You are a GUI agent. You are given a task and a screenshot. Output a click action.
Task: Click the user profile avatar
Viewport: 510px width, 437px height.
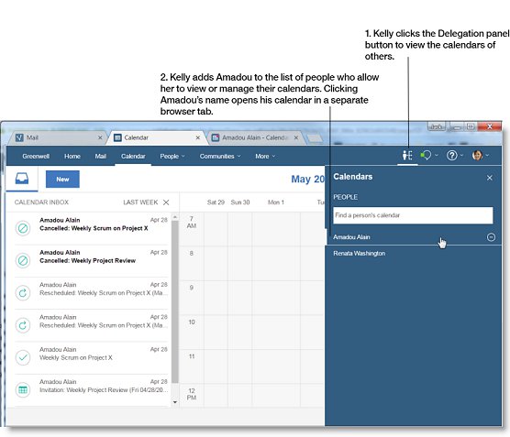pyautogui.click(x=477, y=156)
